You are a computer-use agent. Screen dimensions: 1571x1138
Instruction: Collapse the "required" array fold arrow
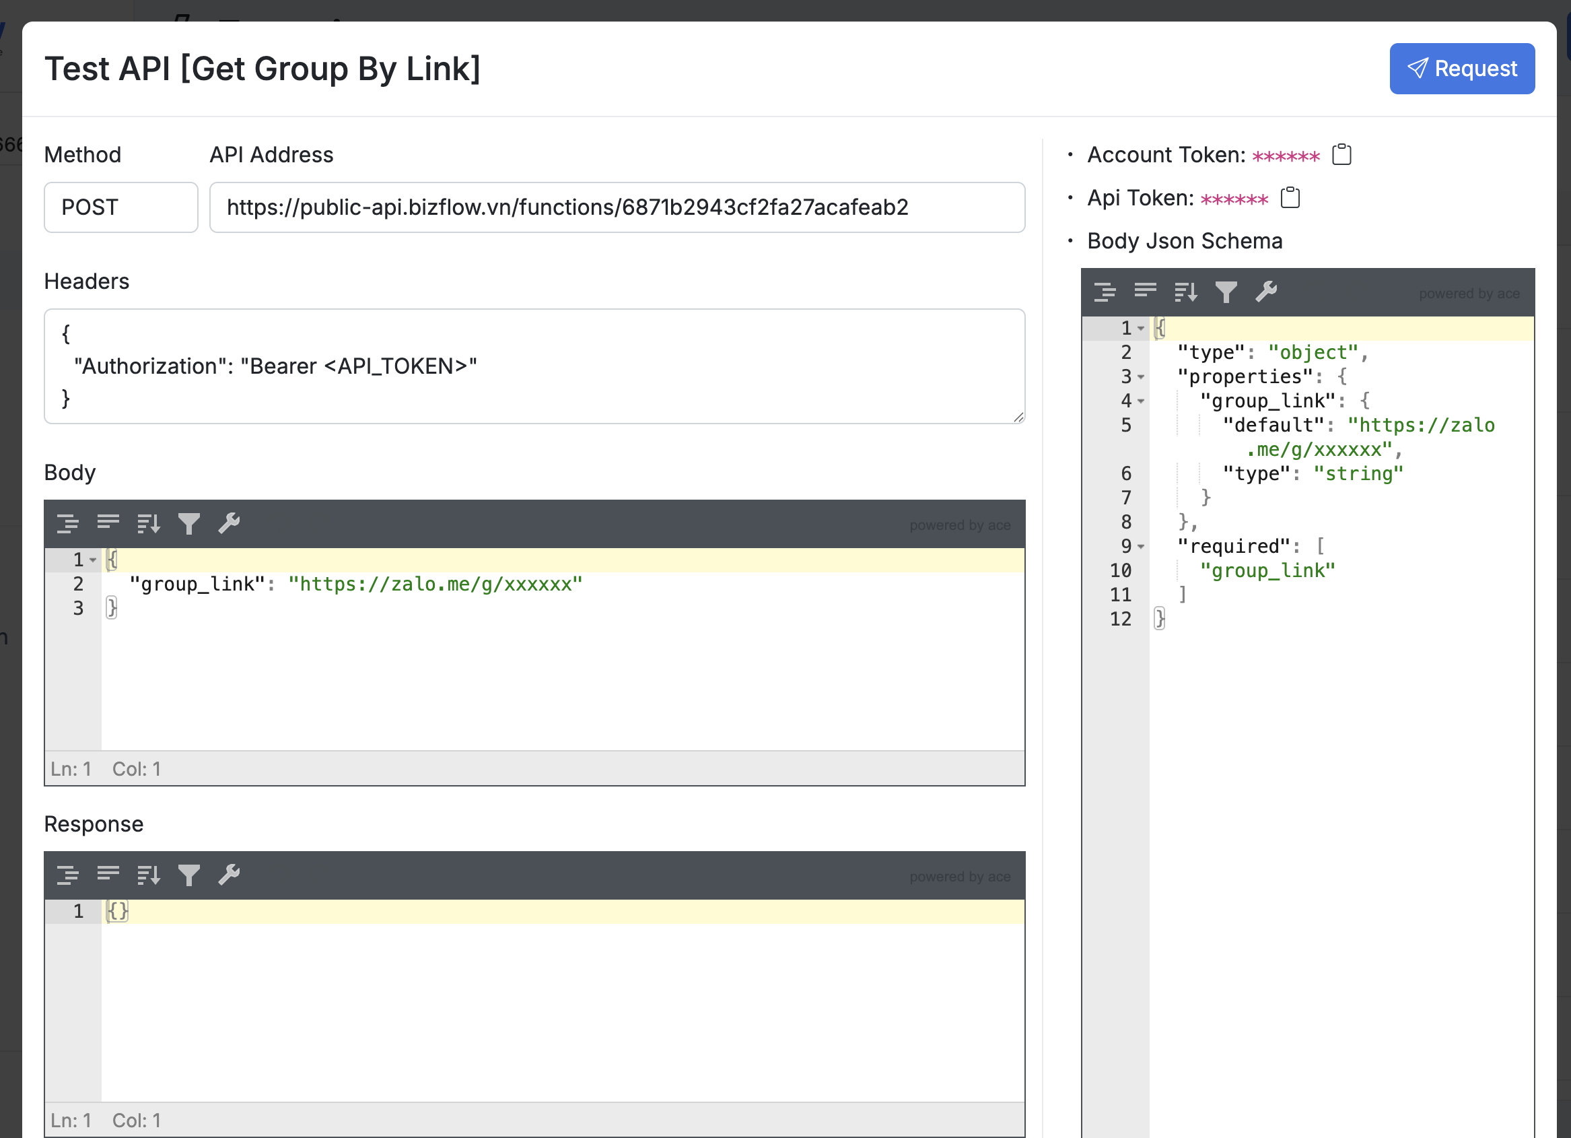pos(1141,547)
